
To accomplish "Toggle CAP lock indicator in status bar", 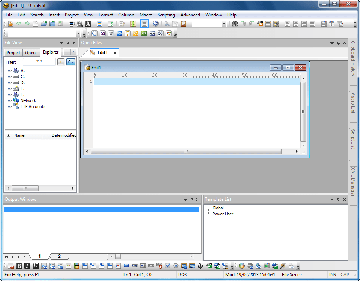I will tap(344, 274).
